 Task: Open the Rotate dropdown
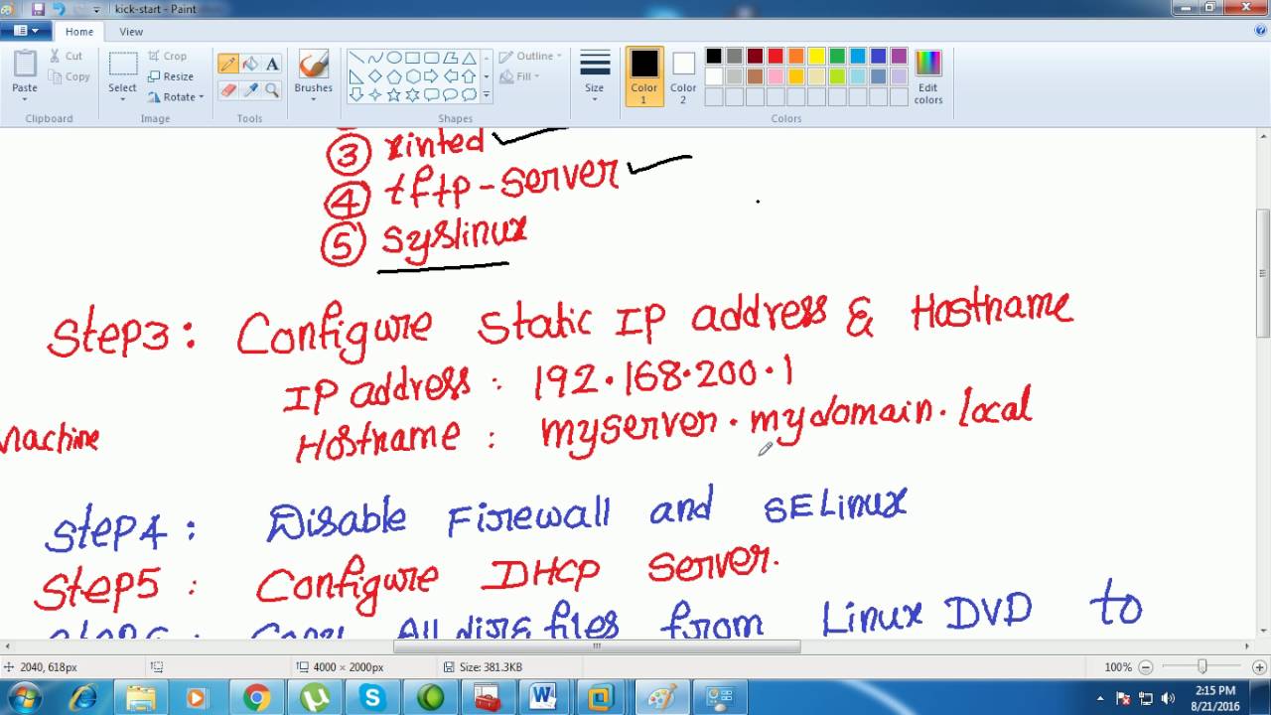click(x=176, y=97)
